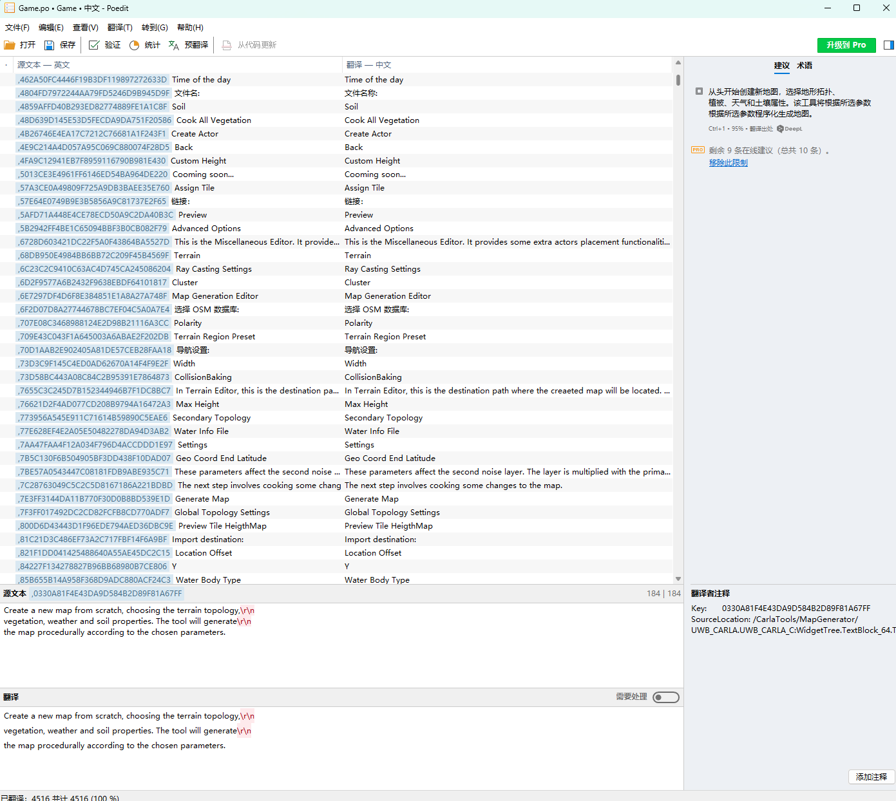Click the Save floppy disk icon
This screenshot has width=896, height=801.
49,45
